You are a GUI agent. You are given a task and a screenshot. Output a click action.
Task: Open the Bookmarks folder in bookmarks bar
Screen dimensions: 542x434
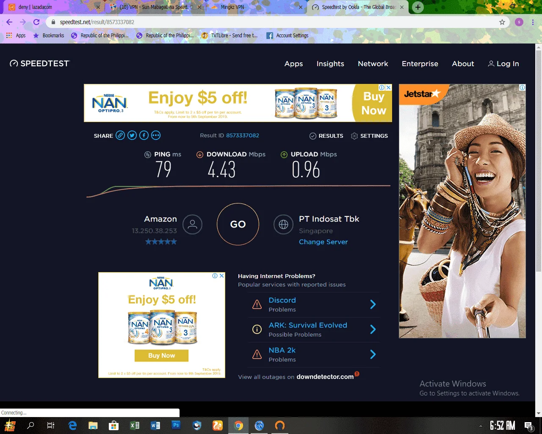tap(49, 36)
